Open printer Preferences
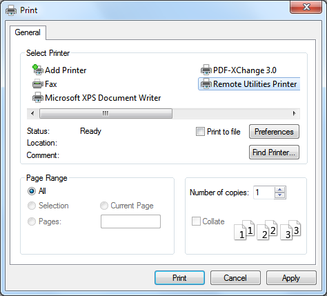This screenshot has height=296, width=327. [274, 132]
